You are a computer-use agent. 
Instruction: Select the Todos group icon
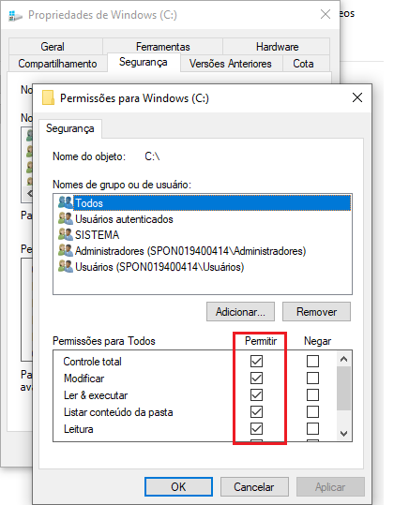point(66,202)
